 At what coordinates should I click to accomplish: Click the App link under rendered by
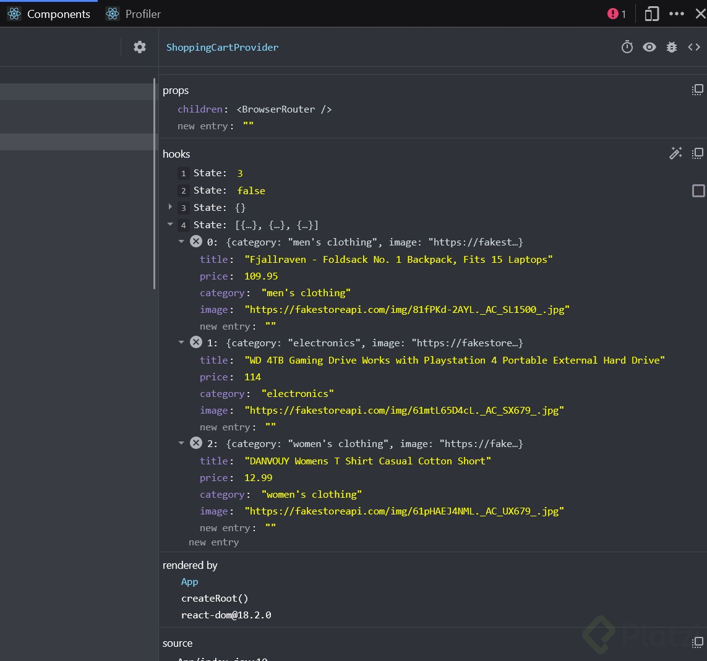(189, 582)
